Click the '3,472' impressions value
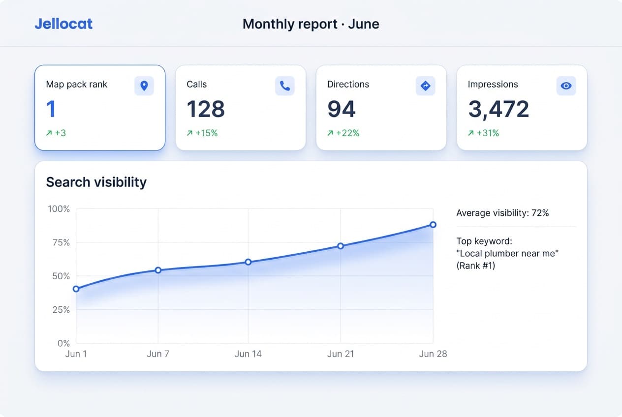Viewport: 622px width, 417px height. pyautogui.click(x=498, y=109)
